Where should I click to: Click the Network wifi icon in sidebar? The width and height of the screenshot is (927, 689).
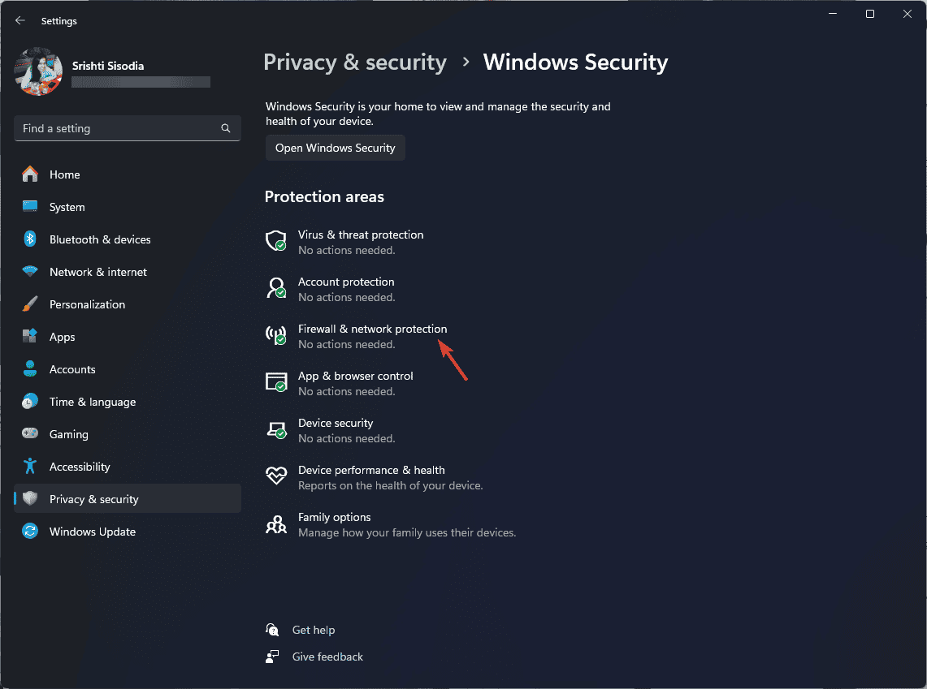coord(30,272)
